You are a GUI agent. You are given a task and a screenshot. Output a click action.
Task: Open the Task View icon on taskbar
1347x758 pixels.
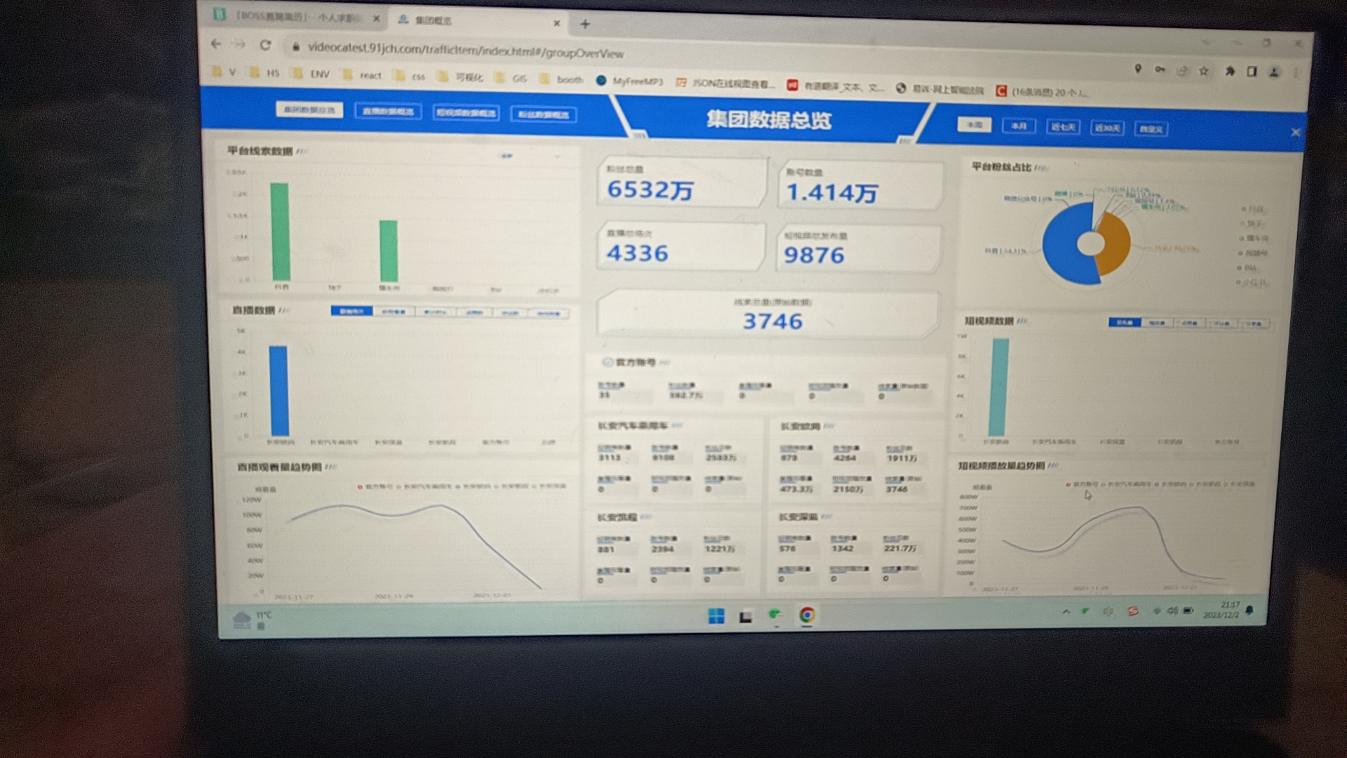pyautogui.click(x=745, y=616)
